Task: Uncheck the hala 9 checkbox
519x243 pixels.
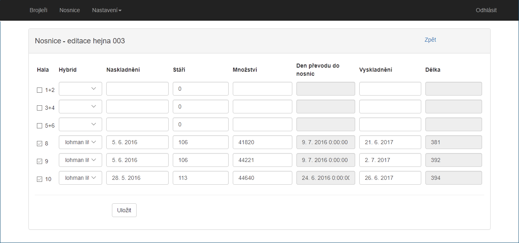Action: [x=39, y=162]
